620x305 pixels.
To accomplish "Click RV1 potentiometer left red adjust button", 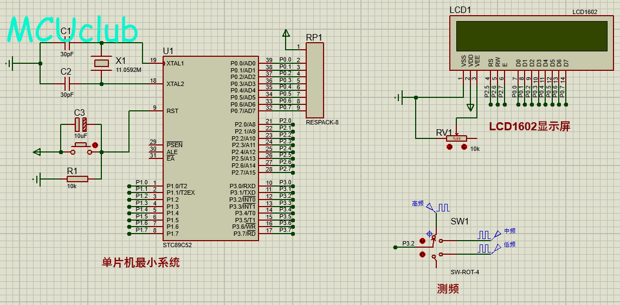I will point(449,147).
